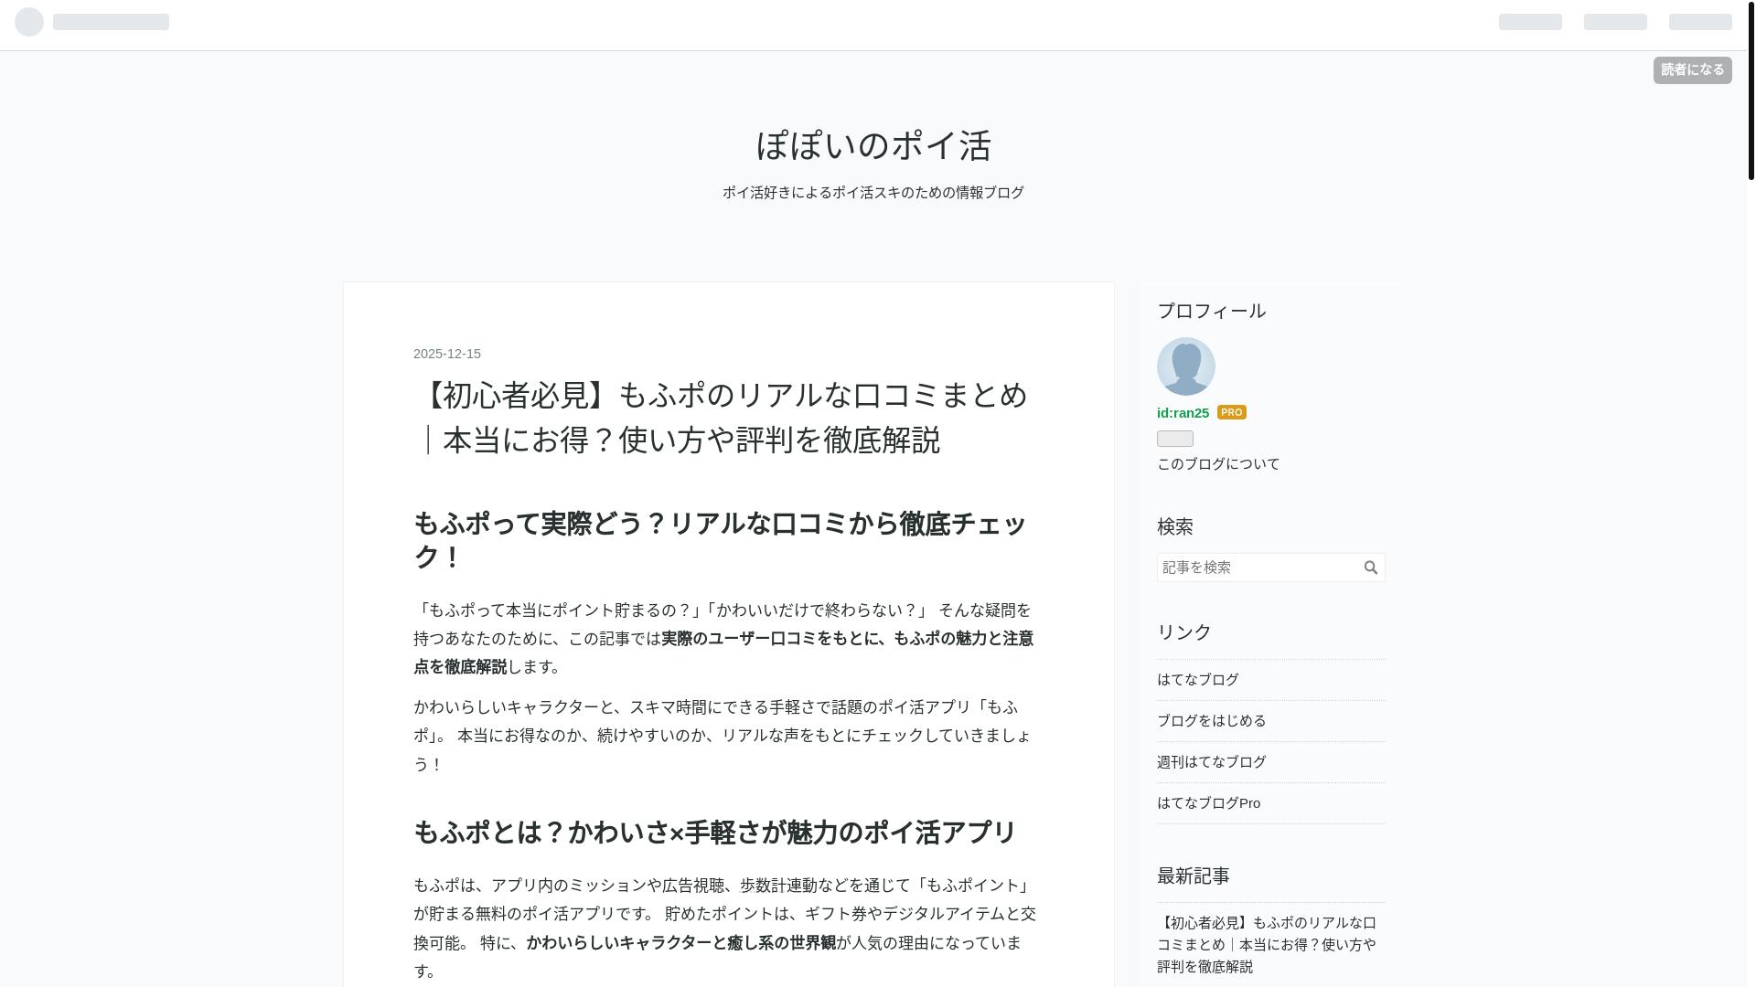Click the PRO badge next to id:ran25
The height and width of the screenshot is (987, 1756).
(x=1232, y=412)
